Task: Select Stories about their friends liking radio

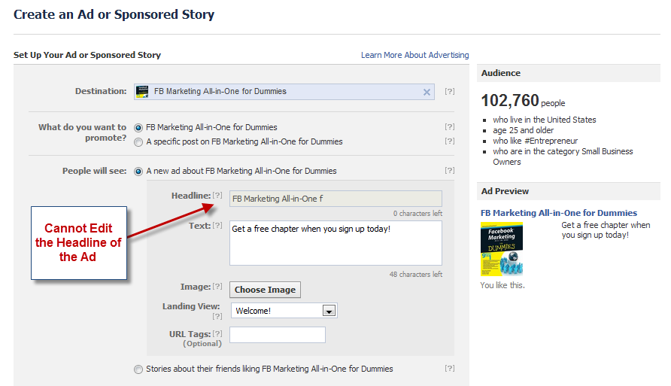Action: click(x=138, y=369)
